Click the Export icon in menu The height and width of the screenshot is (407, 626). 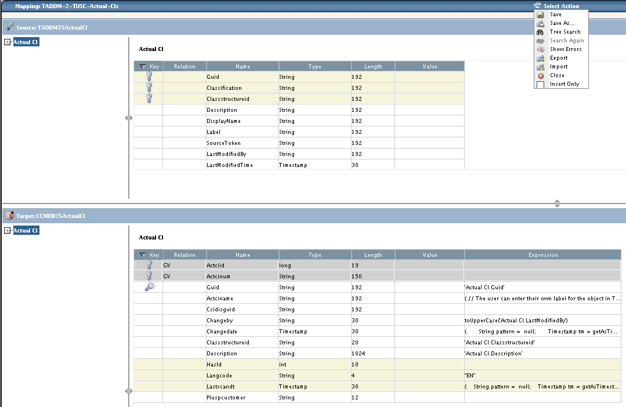[540, 58]
